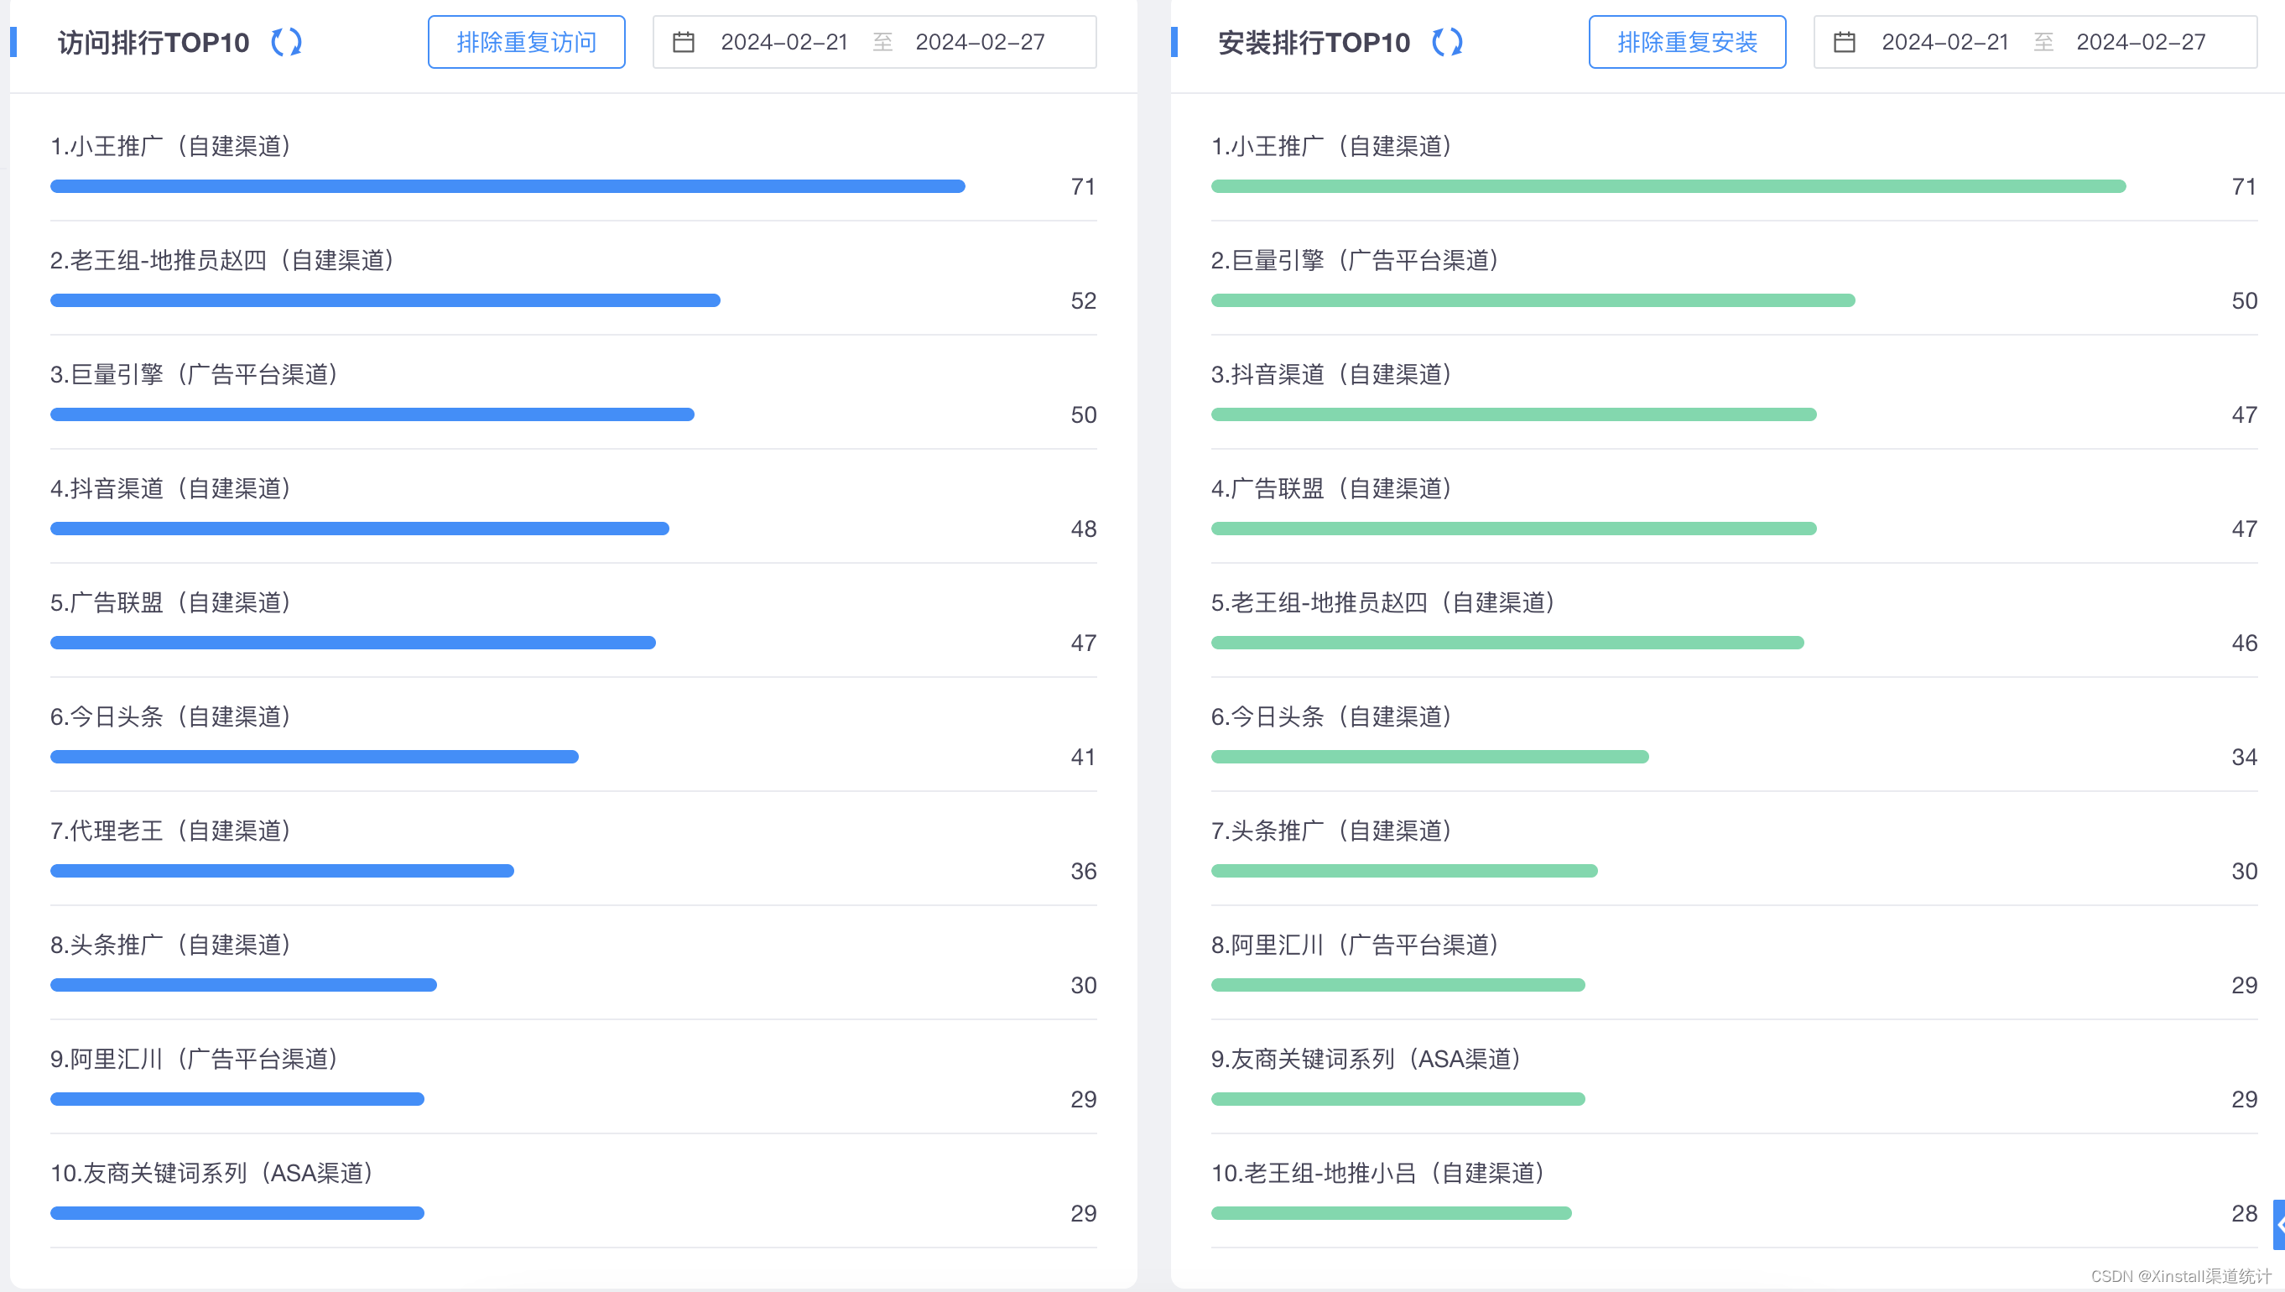
Task: Open calendar icon in visit ranking date range
Action: pos(683,42)
